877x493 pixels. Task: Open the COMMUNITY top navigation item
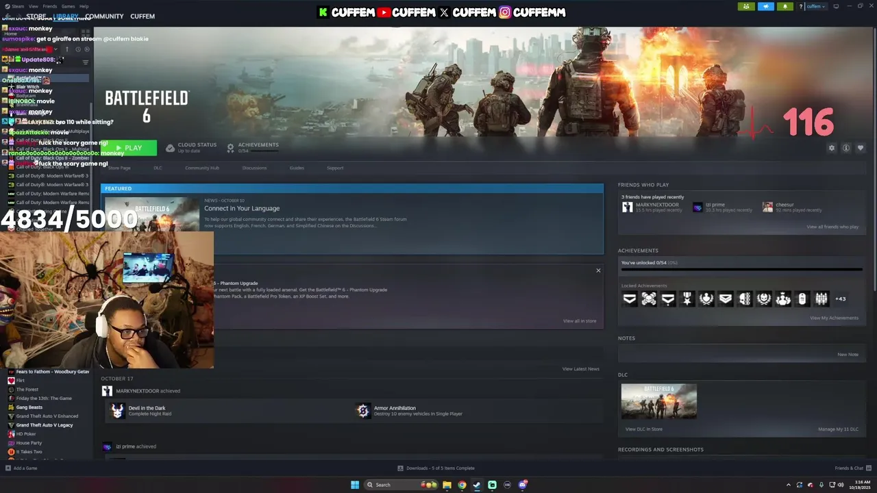tap(104, 16)
